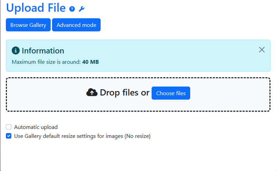276x171 pixels.
Task: Open settings via the wrench icon
Action: click(81, 9)
